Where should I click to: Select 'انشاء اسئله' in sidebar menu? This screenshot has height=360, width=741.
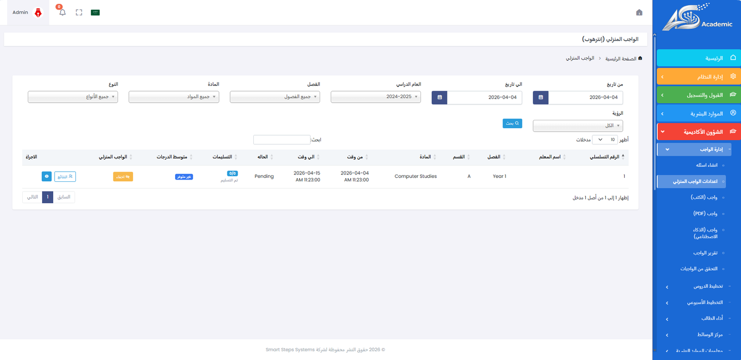[706, 165]
